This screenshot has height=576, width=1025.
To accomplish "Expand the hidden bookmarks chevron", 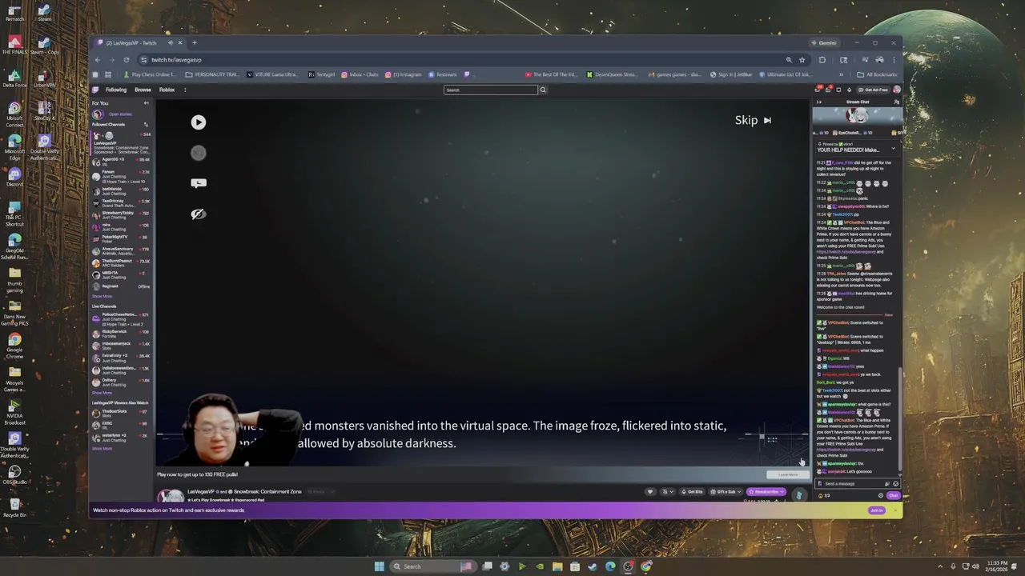I will (x=841, y=74).
